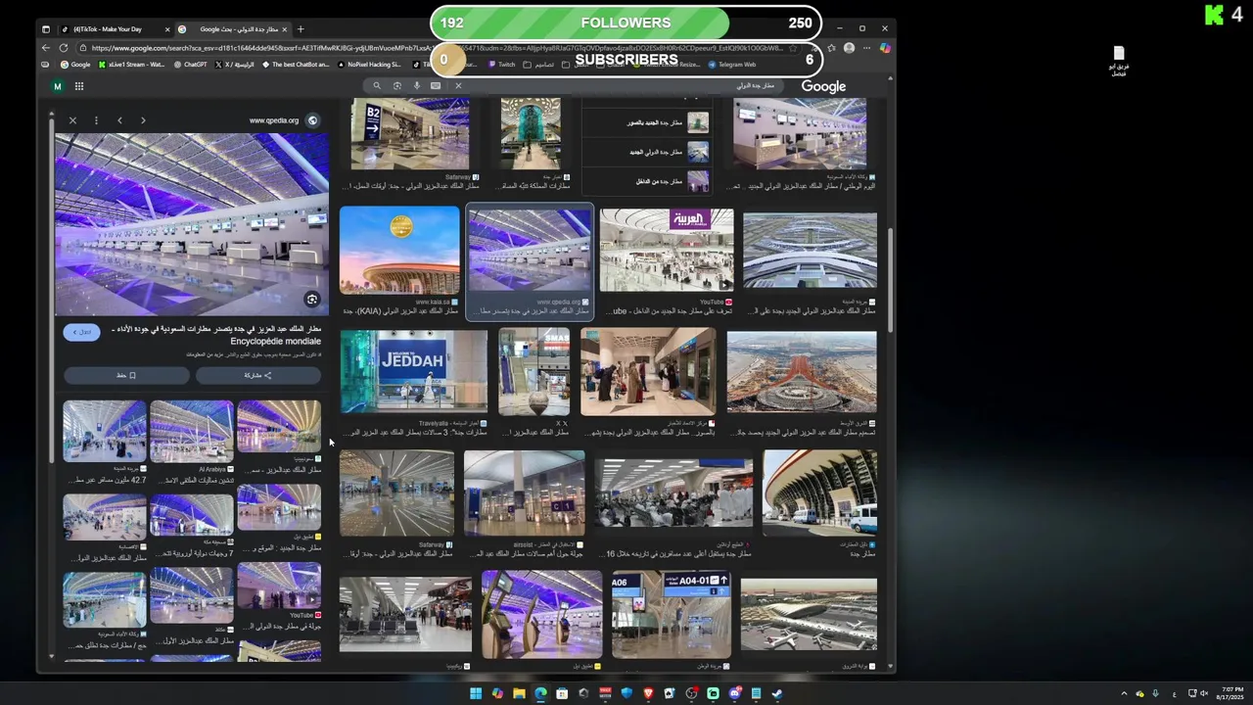This screenshot has width=1253, height=705.
Task: Reload the current page
Action: tap(64, 47)
